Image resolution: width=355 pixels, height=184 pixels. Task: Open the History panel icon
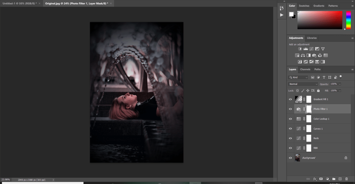point(282,8)
